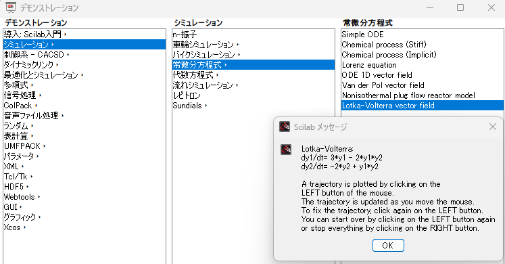The image size is (505, 264).
Task: Open バイクシミュレーション submenu
Action: pos(254,54)
